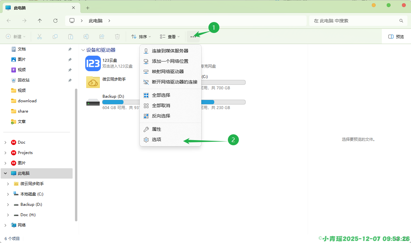Click the Delete trash can icon
This screenshot has width=411, height=243.
click(x=117, y=37)
